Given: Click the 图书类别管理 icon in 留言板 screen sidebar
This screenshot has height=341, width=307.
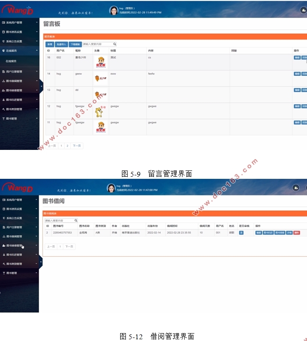Looking at the screenshot, I should [4, 109].
